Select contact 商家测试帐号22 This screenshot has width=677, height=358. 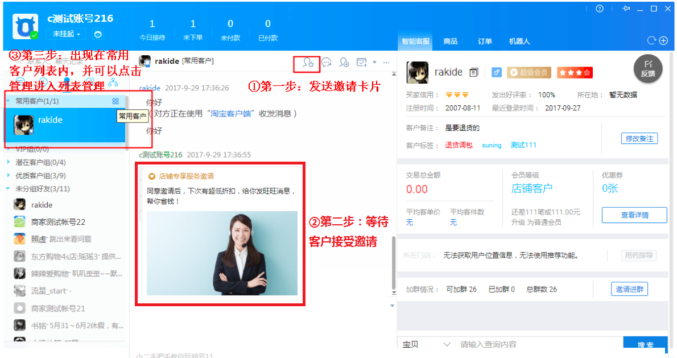point(65,222)
